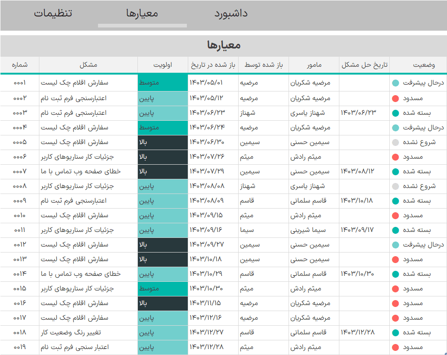447x355 pixels.
Task: Click the teal status dot in row ۰۰۱۴
Action: (395, 274)
